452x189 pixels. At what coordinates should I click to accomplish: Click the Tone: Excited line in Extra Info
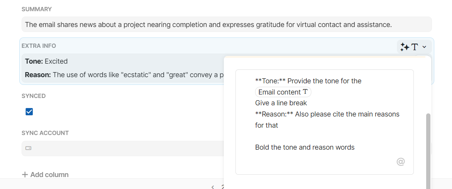[46, 61]
